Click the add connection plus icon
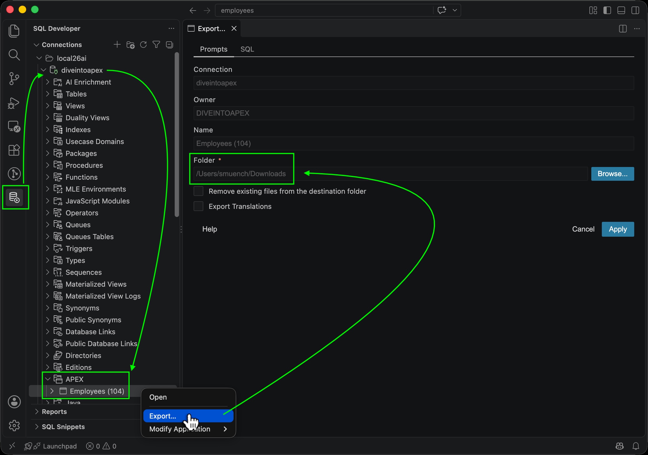Viewport: 648px width, 455px height. [x=117, y=44]
